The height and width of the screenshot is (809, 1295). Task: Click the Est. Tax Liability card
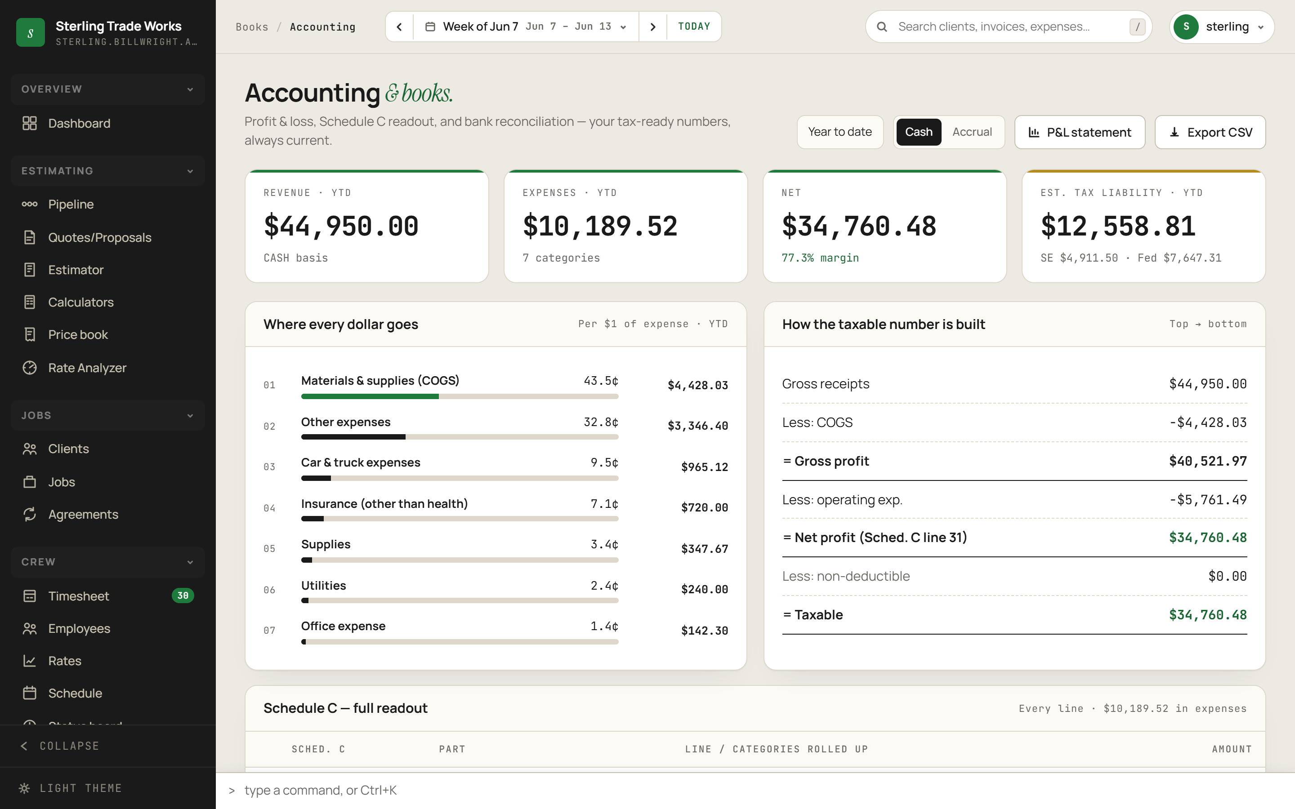[x=1143, y=227]
